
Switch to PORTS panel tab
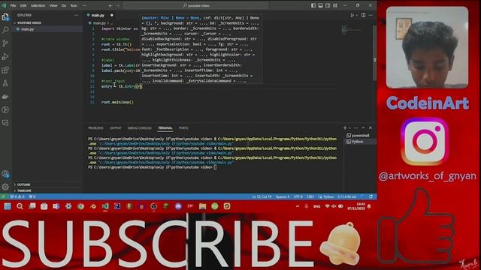(183, 128)
